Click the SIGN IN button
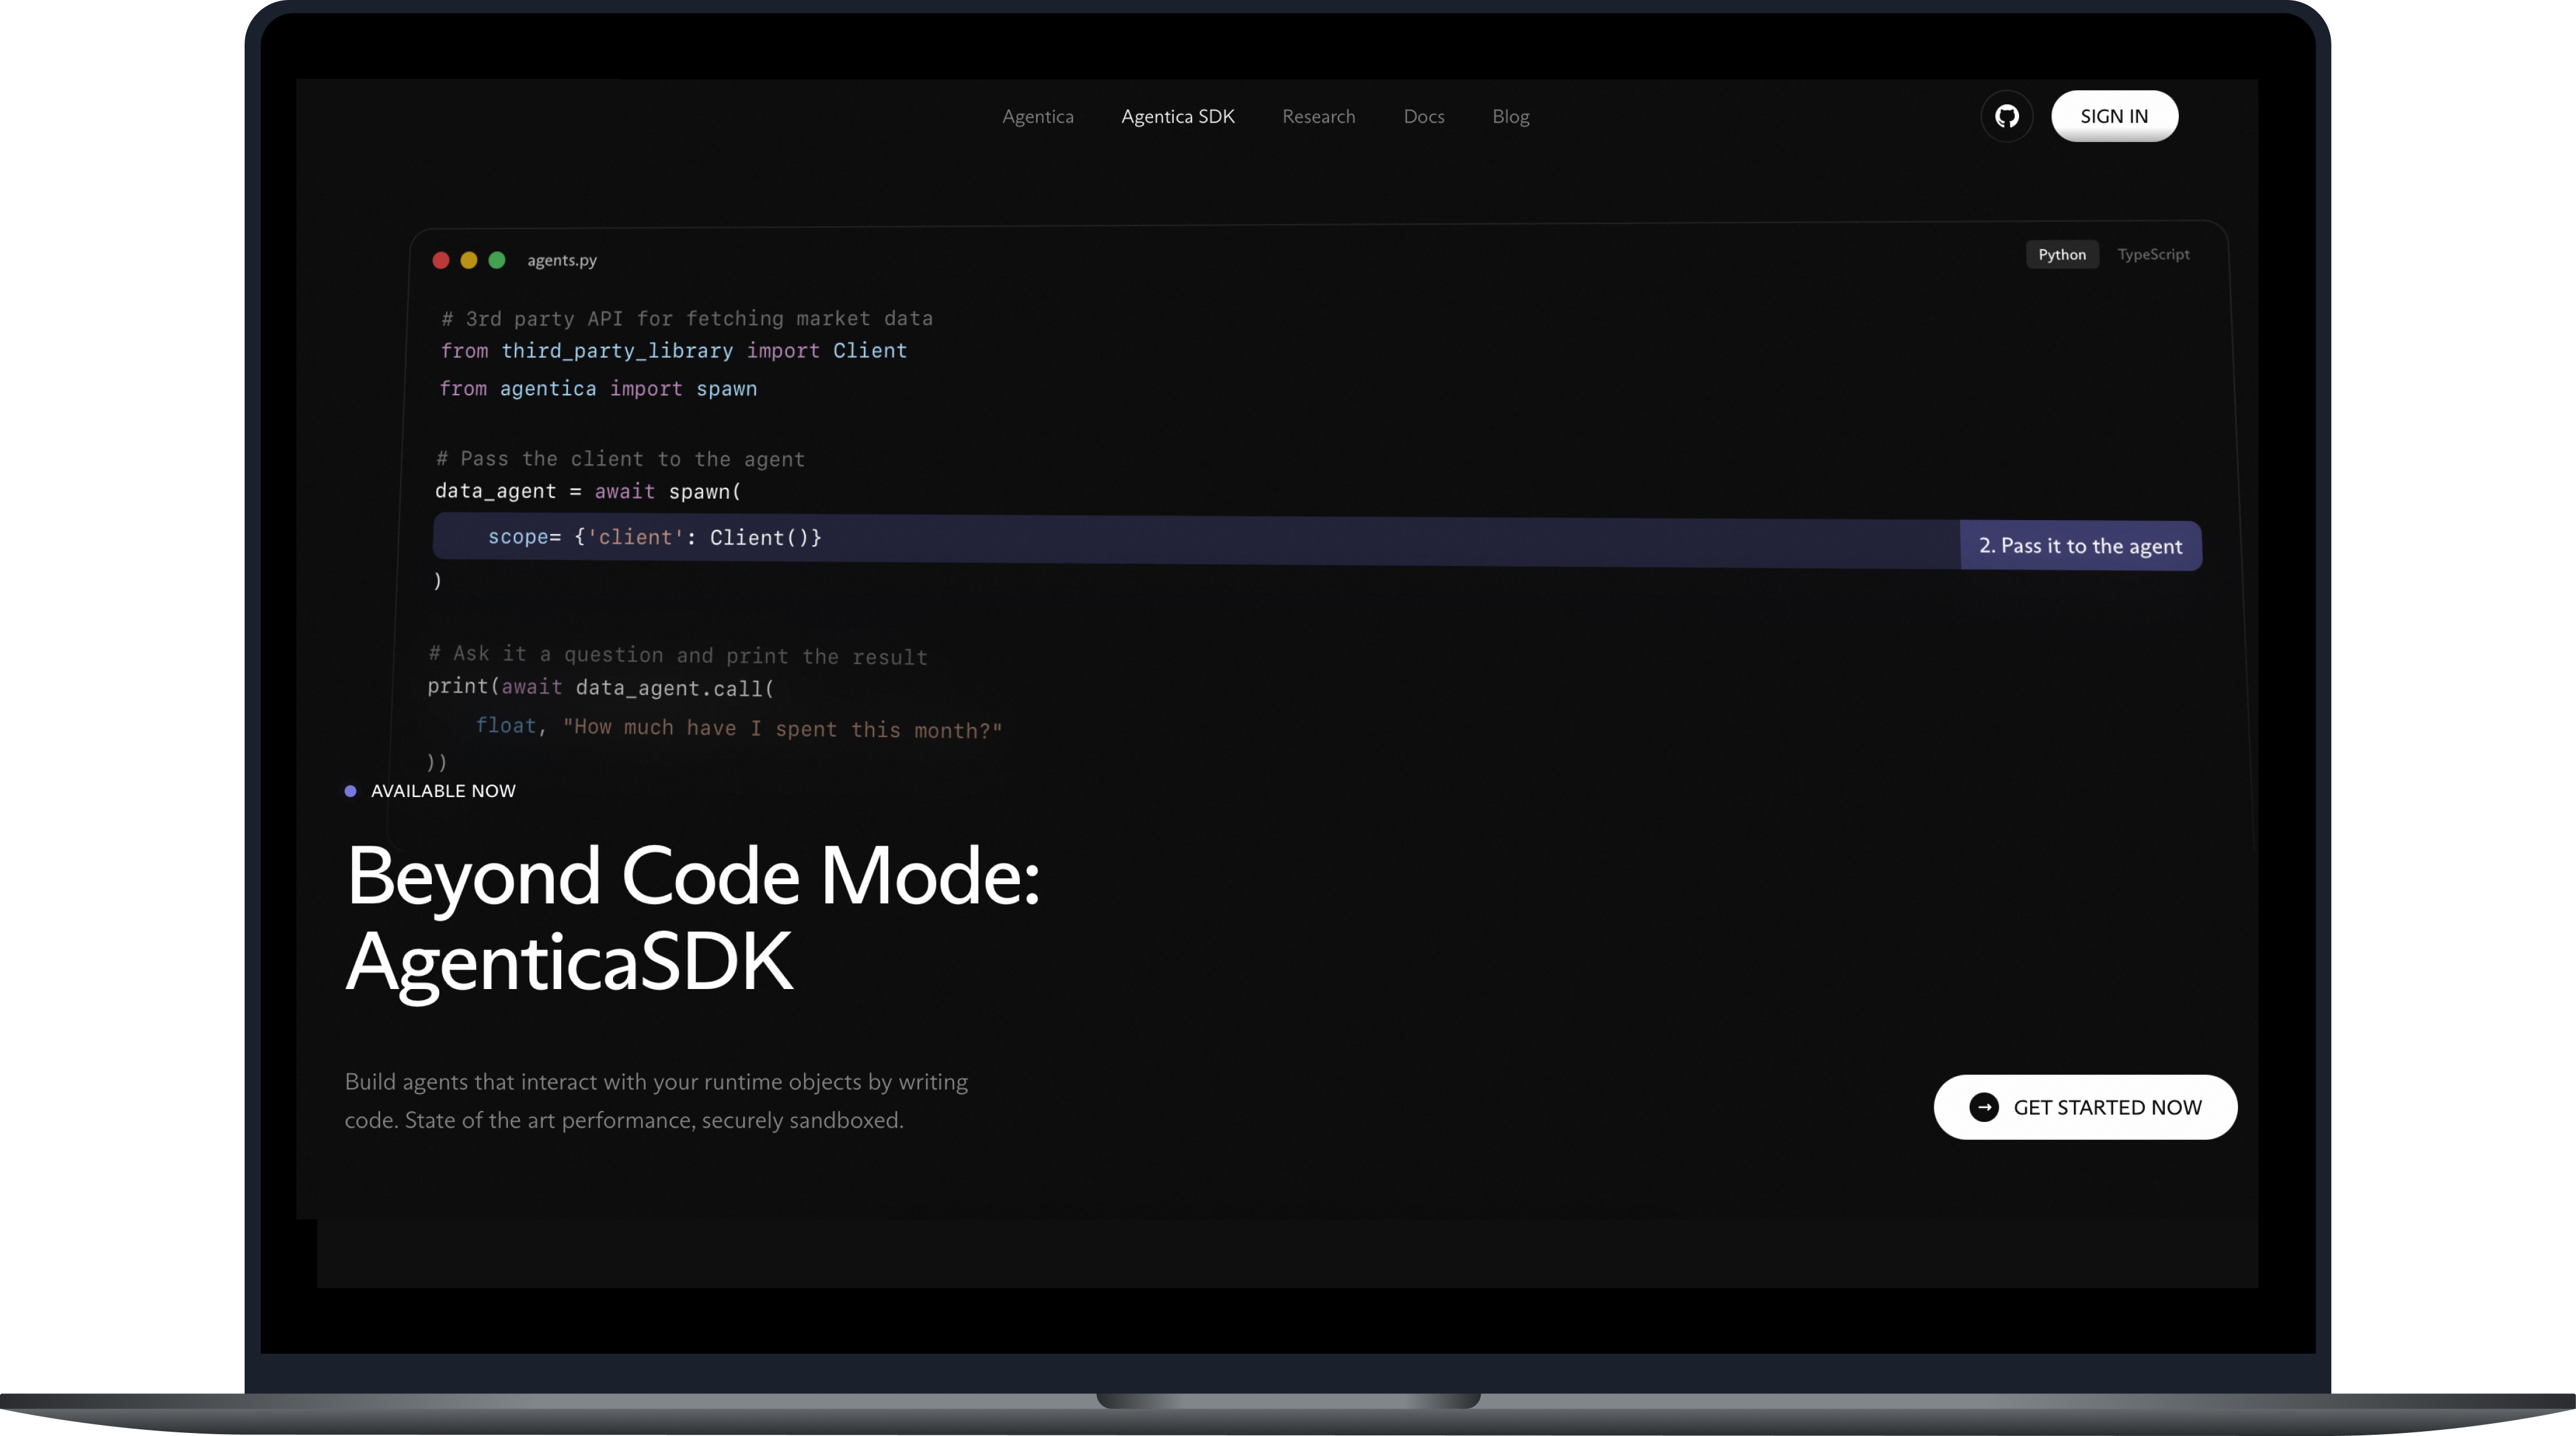 coord(2114,116)
